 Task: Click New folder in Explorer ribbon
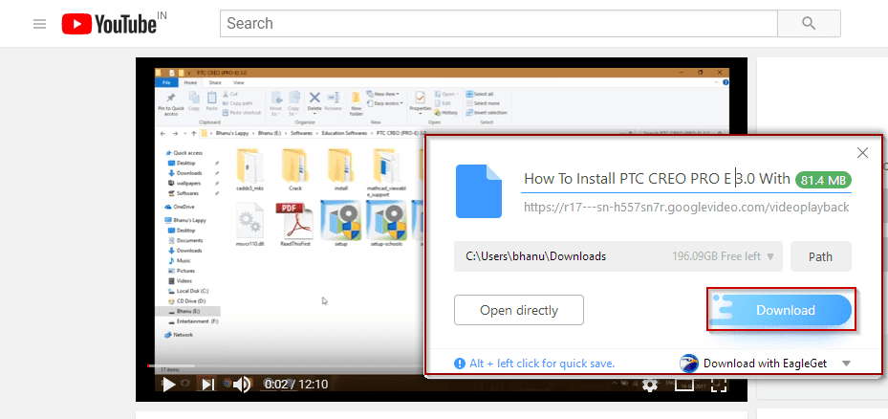357,103
